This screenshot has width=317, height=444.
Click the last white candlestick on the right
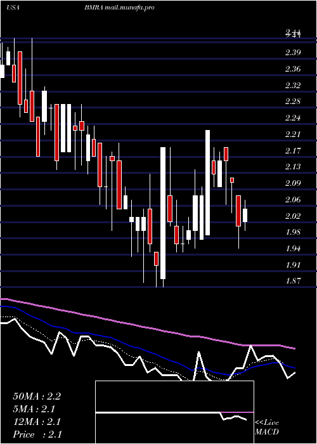245,215
